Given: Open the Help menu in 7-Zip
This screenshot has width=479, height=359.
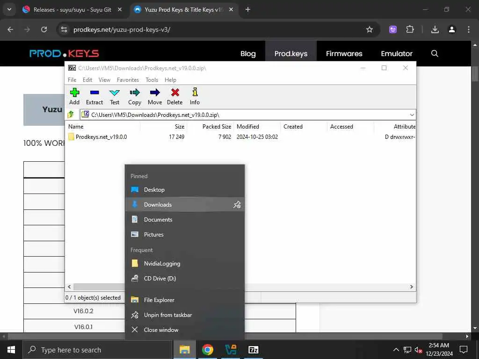Looking at the screenshot, I should (x=170, y=79).
